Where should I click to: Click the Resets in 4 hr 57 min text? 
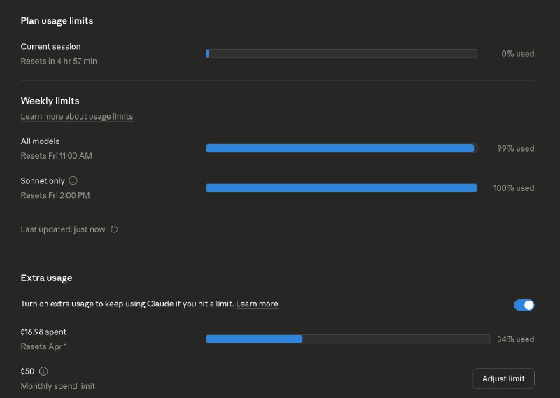click(59, 61)
